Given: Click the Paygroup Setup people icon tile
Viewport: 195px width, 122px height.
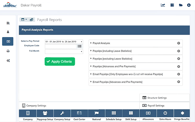Looking at the screenshot, I should point(45,113).
